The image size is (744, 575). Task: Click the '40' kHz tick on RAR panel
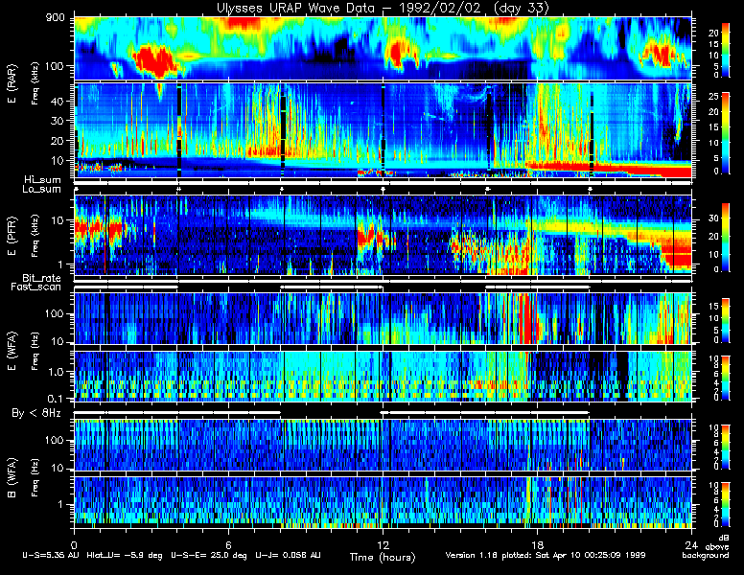58,101
